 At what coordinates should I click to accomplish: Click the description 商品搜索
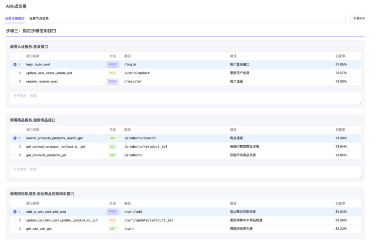237,138
